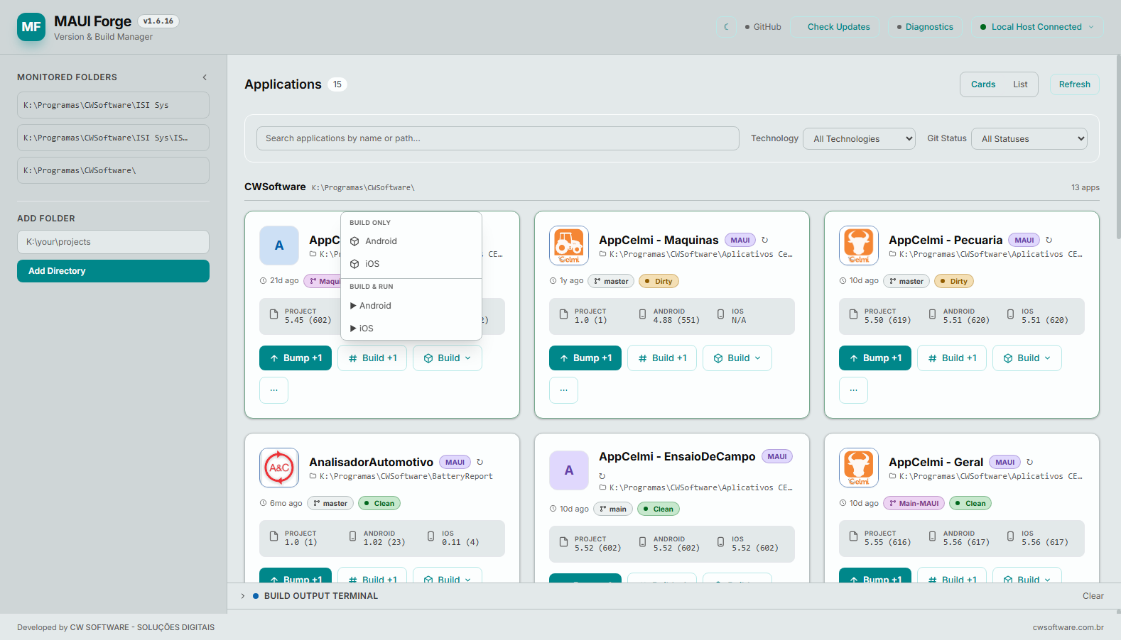The image size is (1121, 640).
Task: Click the MAUI tag on AppCelmi - Maquinas
Action: pyautogui.click(x=740, y=240)
